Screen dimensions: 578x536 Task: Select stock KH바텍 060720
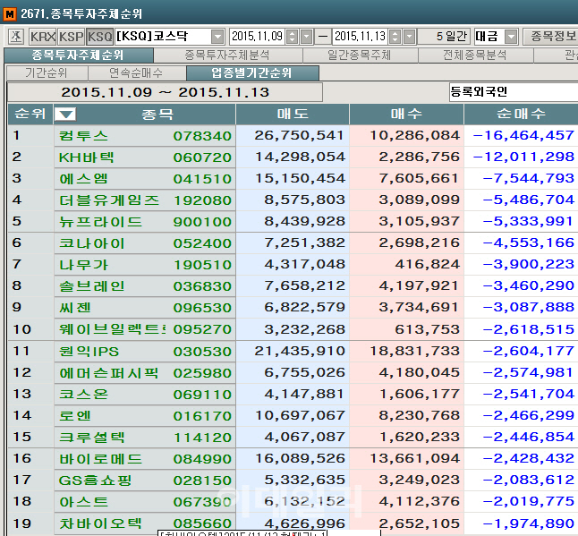pyautogui.click(x=145, y=157)
